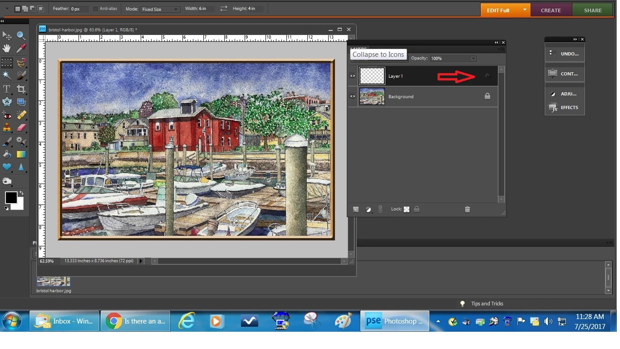620x349 pixels.
Task: Select the Crop tool
Action: point(21,89)
